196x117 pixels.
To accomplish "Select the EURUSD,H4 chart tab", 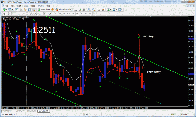I will 44,111.
